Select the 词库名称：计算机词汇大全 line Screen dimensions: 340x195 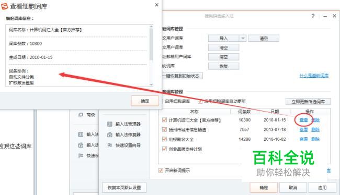click(45, 30)
